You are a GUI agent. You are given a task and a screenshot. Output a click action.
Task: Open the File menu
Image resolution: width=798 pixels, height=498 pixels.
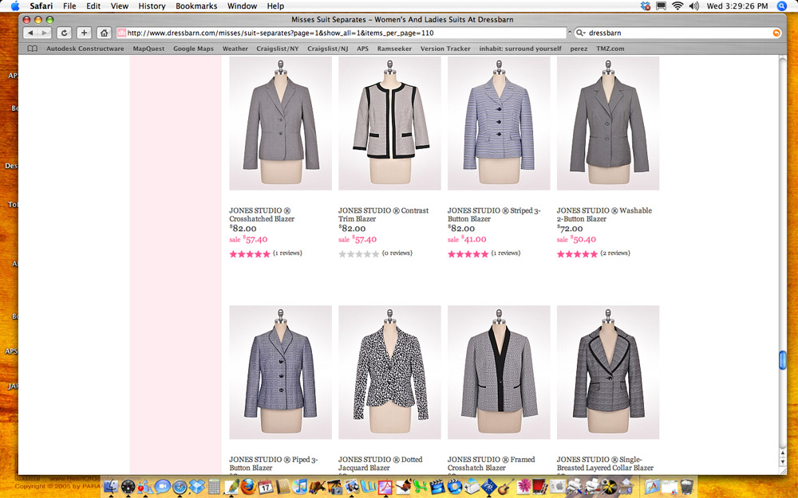[69, 6]
